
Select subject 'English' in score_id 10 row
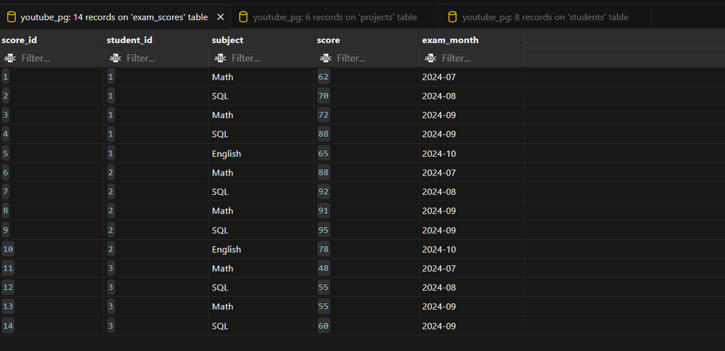262,249
